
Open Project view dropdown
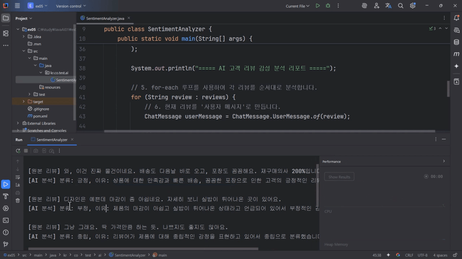click(x=24, y=18)
